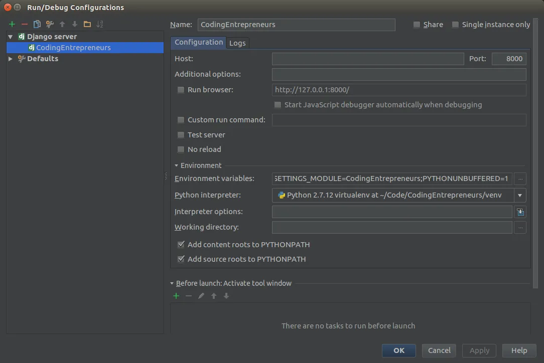Open Help for this dialog
The image size is (544, 363).
(519, 350)
